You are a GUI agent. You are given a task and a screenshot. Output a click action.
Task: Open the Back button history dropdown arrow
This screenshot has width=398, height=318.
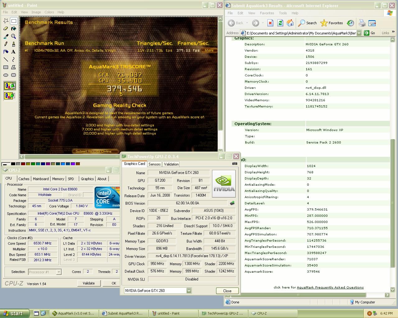coord(247,23)
